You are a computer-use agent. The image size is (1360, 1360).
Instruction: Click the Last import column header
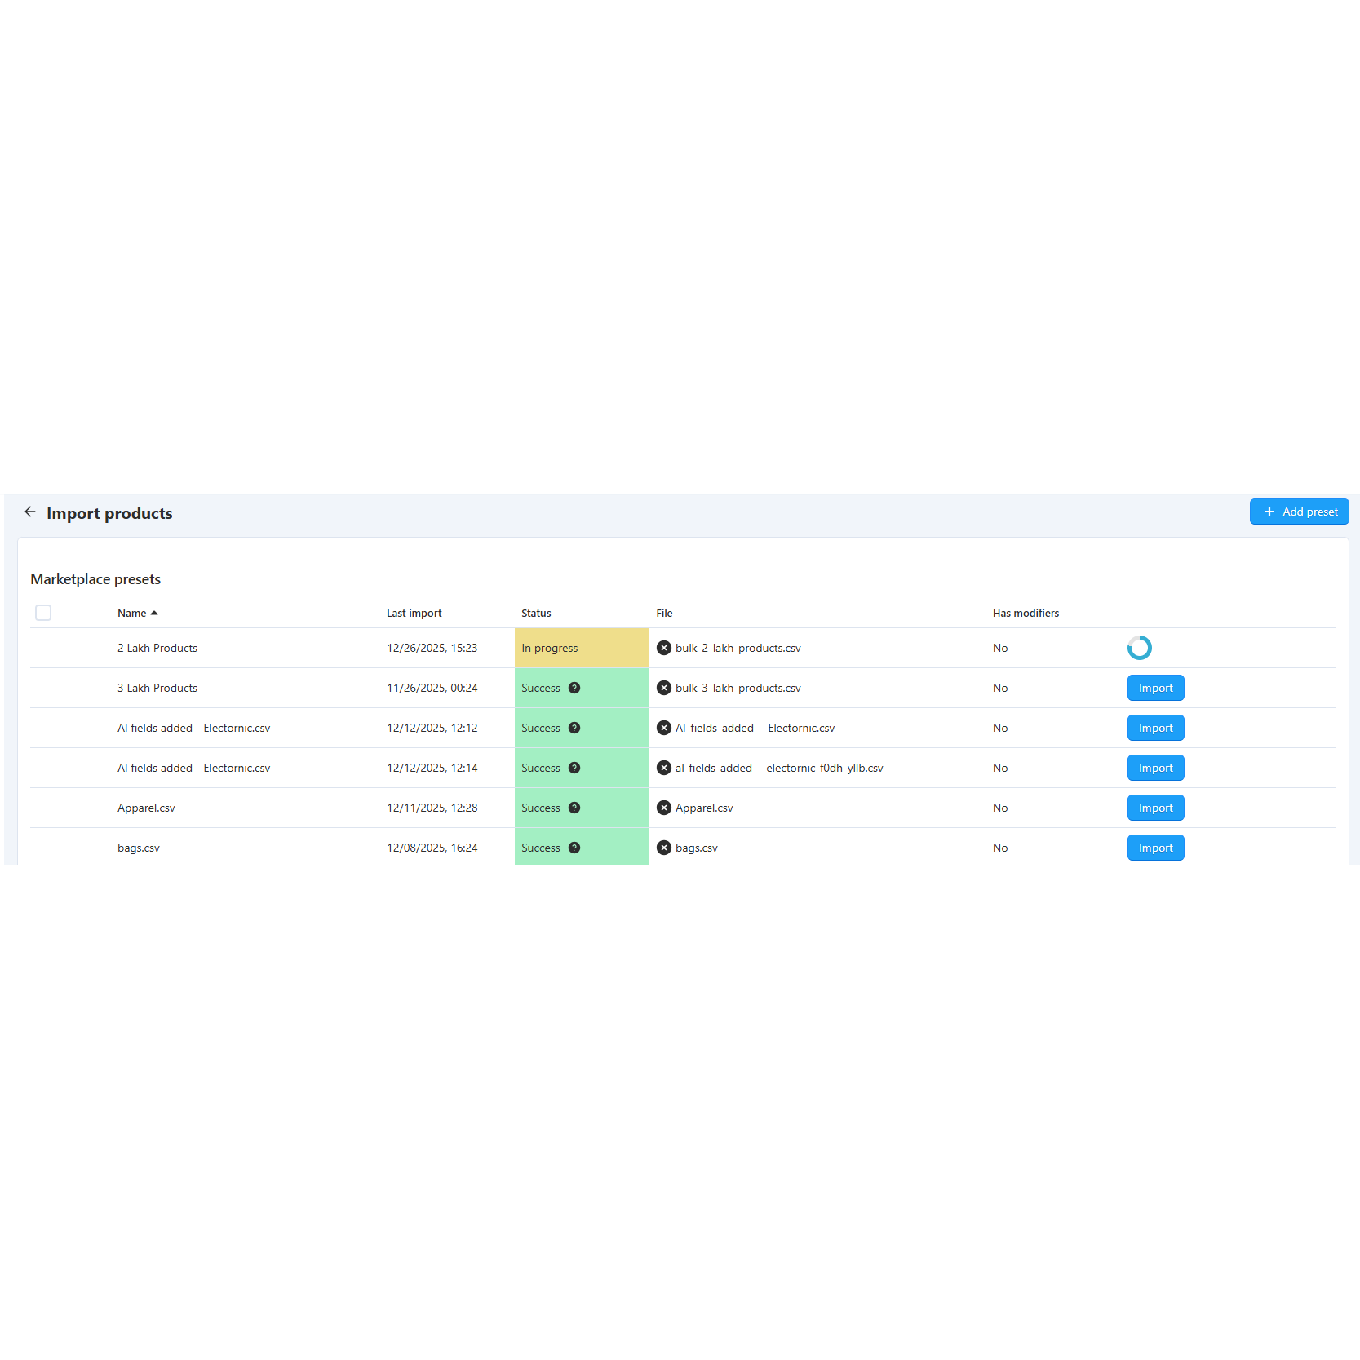[414, 613]
